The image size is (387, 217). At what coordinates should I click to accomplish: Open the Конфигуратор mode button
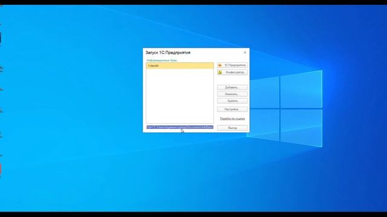click(232, 72)
